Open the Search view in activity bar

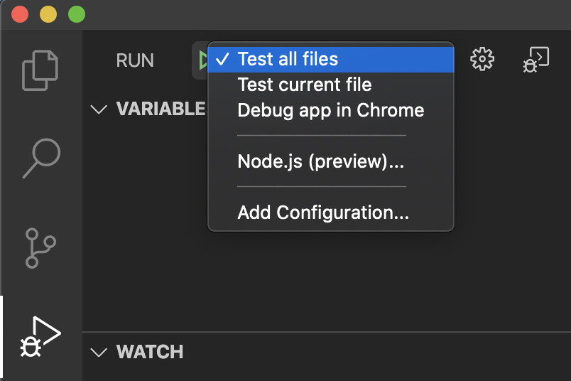click(x=41, y=158)
